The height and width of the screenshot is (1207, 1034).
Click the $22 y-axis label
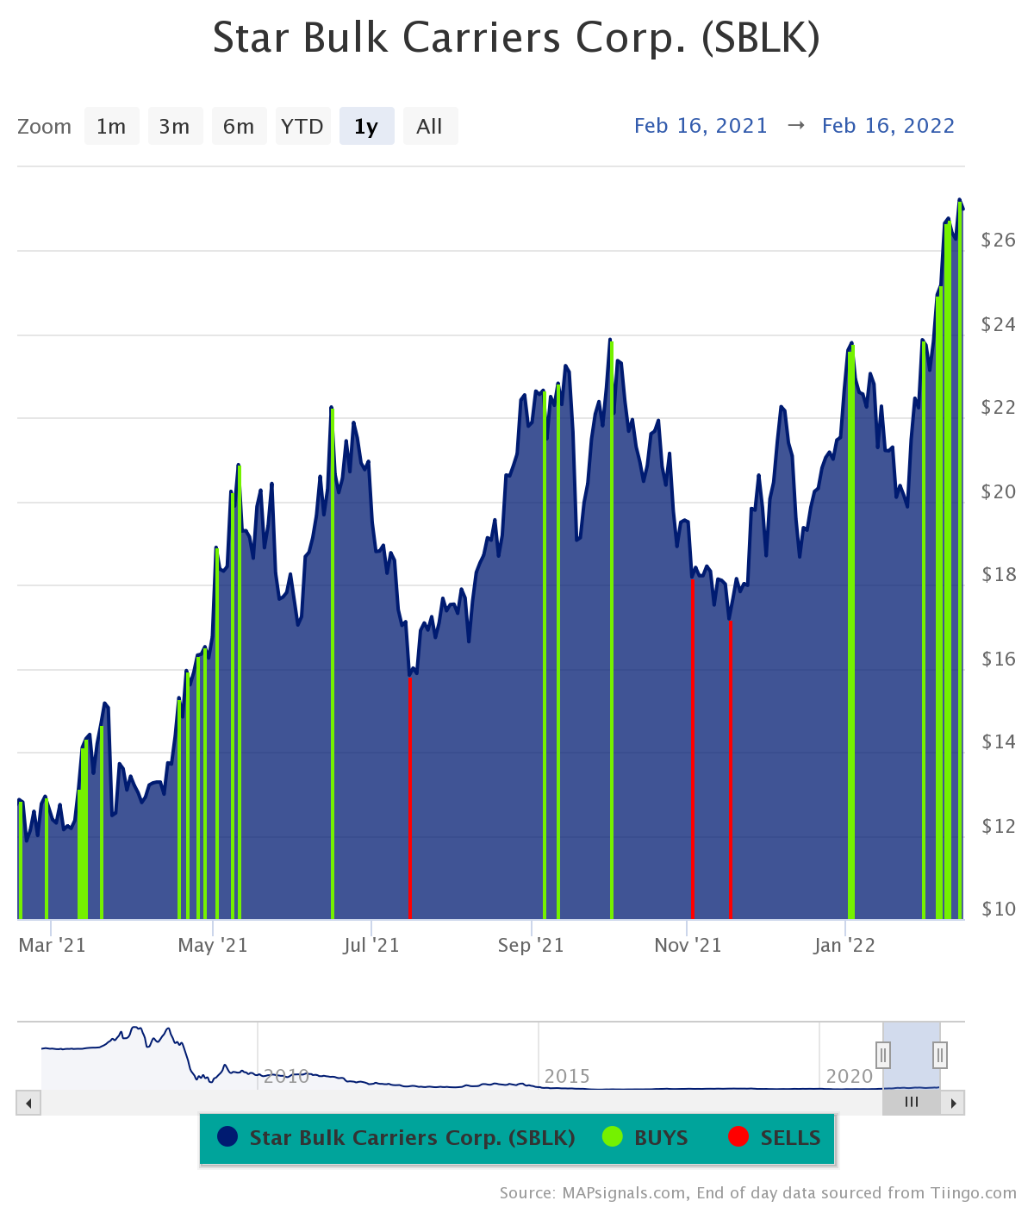click(x=999, y=407)
